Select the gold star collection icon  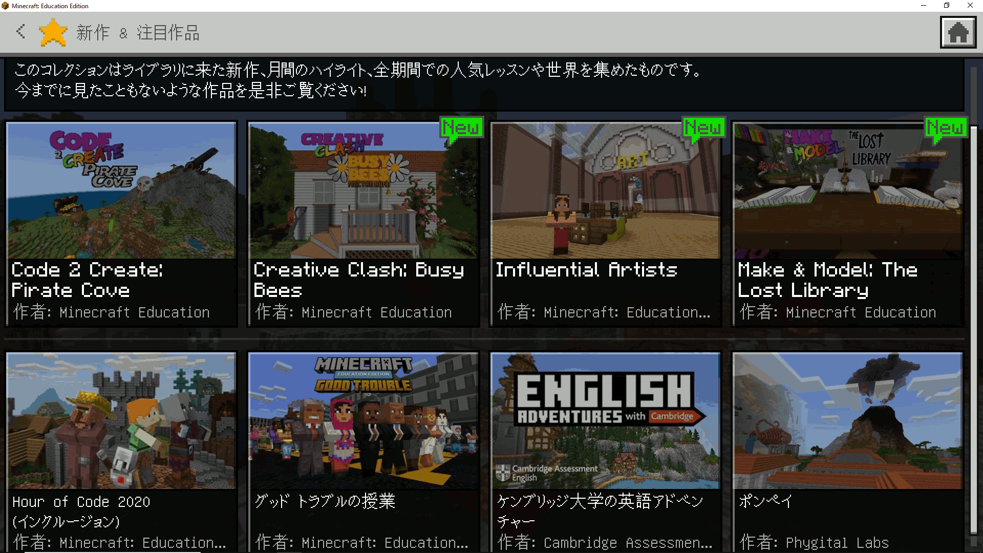tap(53, 33)
